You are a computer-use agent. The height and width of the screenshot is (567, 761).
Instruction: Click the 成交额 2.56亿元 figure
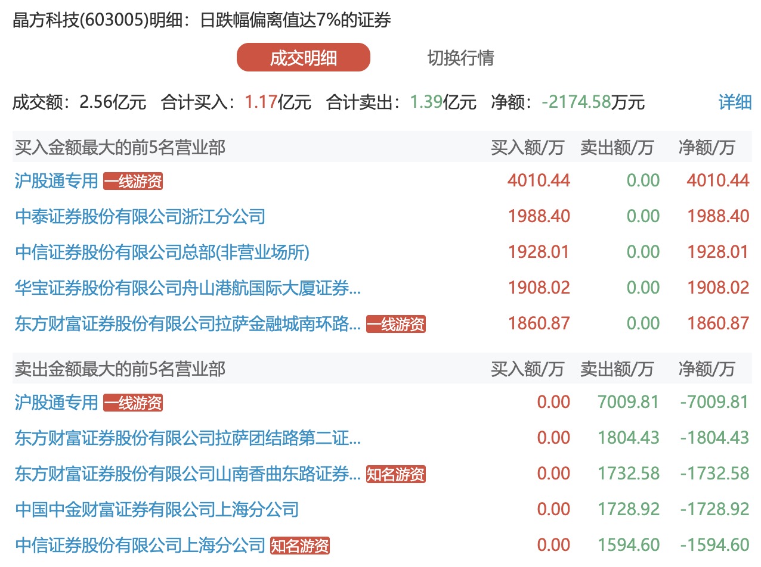(113, 102)
